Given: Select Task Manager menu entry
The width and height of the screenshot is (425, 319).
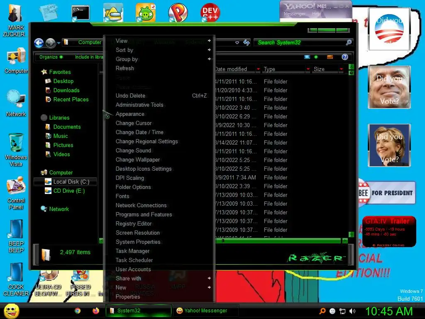Looking at the screenshot, I should click(159, 251).
